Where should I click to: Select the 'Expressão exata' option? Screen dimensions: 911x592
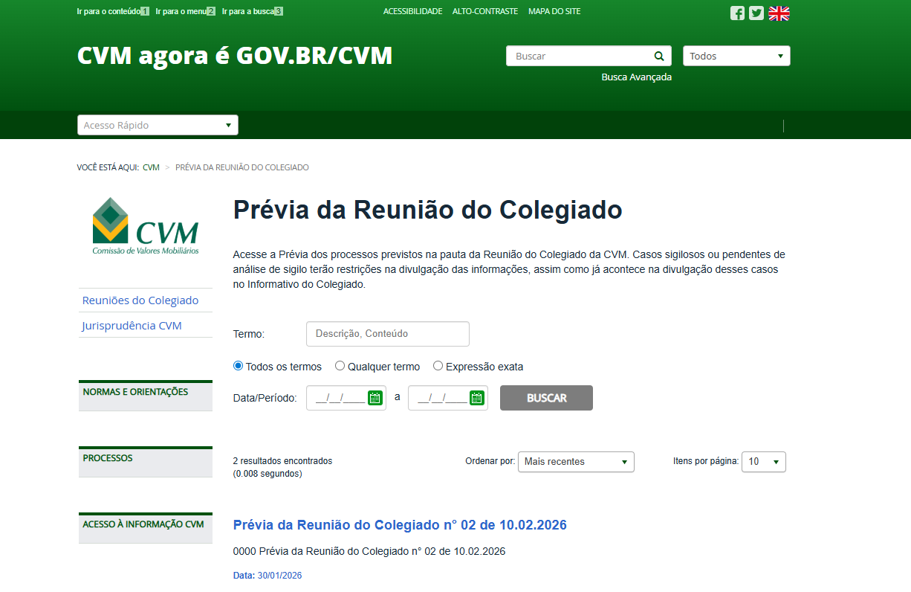pyautogui.click(x=438, y=365)
